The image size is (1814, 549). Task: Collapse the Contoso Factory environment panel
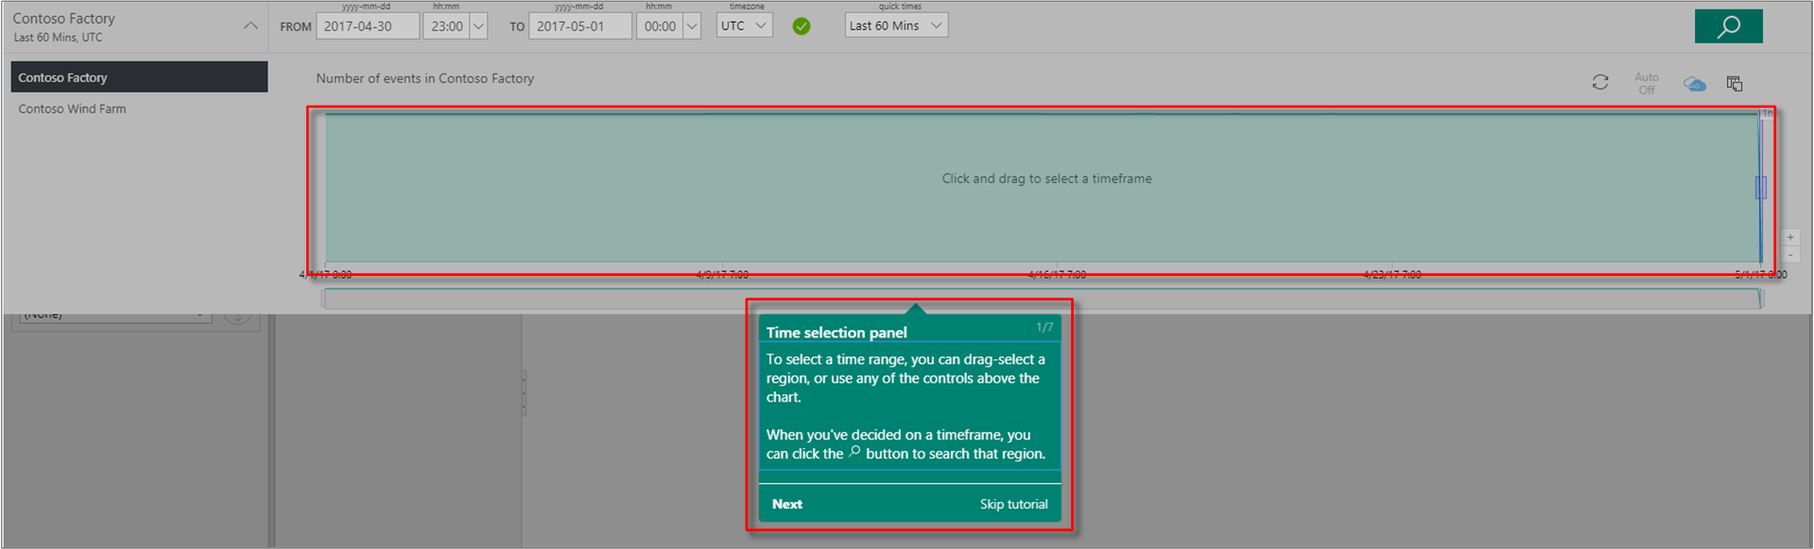(x=251, y=26)
